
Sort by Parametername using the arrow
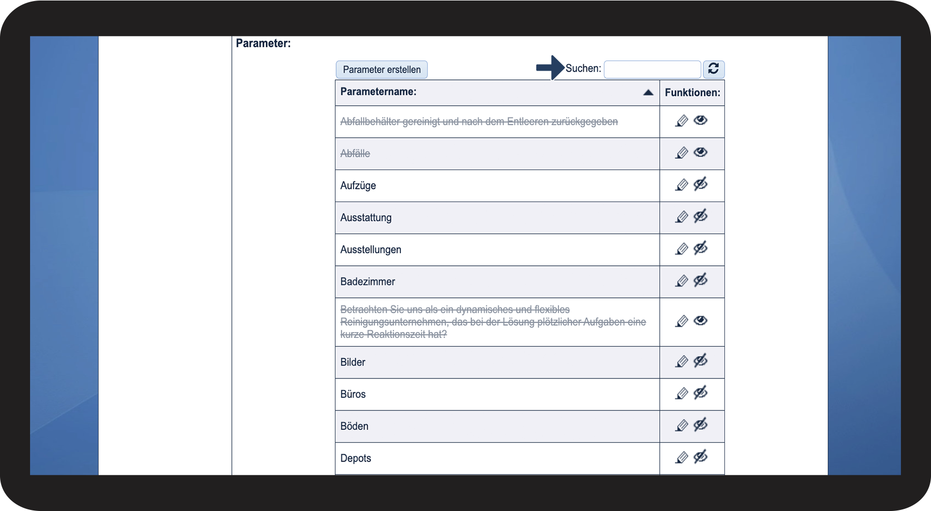tap(648, 93)
